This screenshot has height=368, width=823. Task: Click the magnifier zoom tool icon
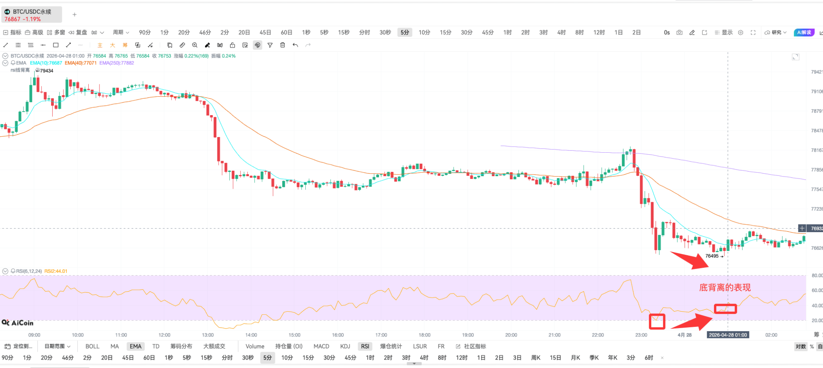click(195, 45)
